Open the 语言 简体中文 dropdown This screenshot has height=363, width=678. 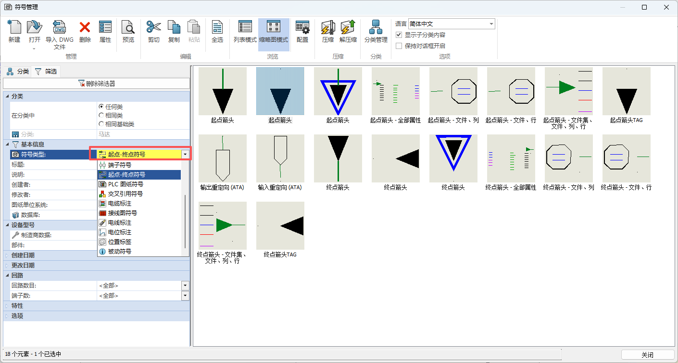point(491,24)
